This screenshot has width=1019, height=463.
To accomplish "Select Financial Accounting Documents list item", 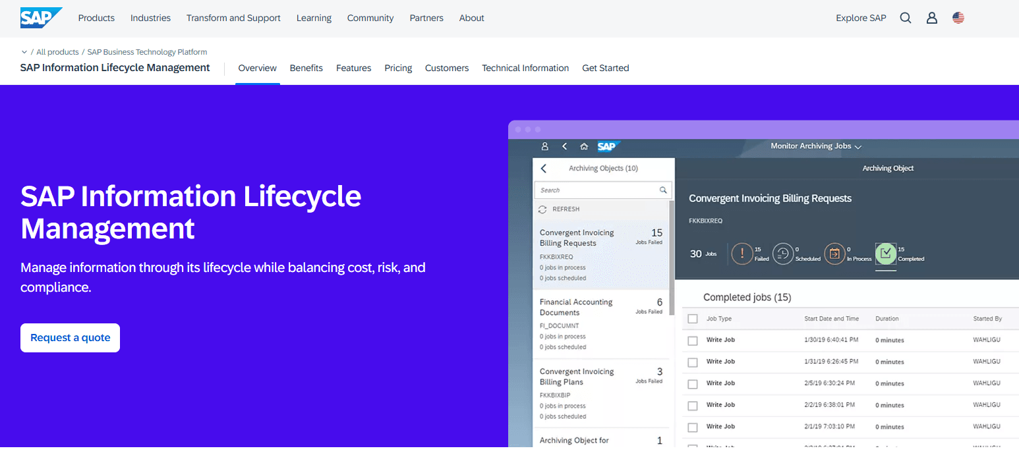I will click(x=601, y=324).
